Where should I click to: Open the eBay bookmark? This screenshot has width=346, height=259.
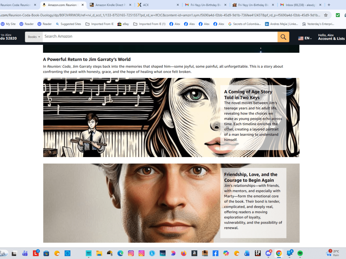(x=123, y=24)
